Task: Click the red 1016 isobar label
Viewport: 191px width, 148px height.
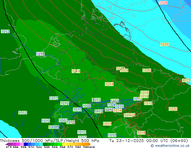Action: point(145,92)
